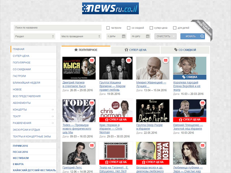This screenshot has height=173, width=231.
Task: Click the ИСКАТЬ search button
Action: point(192,36)
